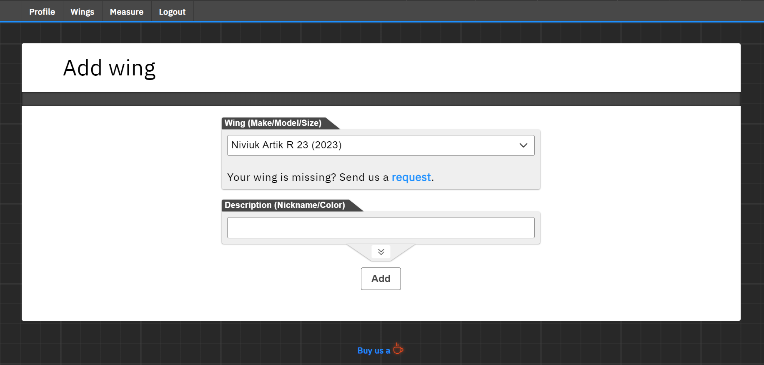The height and width of the screenshot is (365, 764).
Task: Click the "Wing (Make/Model/Size)" label
Action: point(273,123)
